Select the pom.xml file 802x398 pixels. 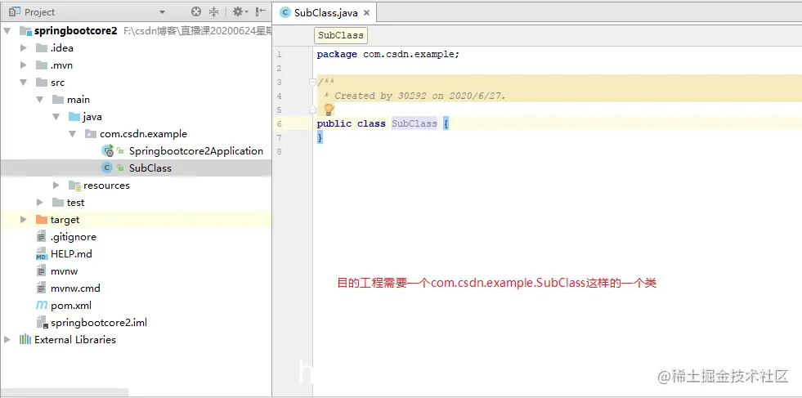[71, 306]
